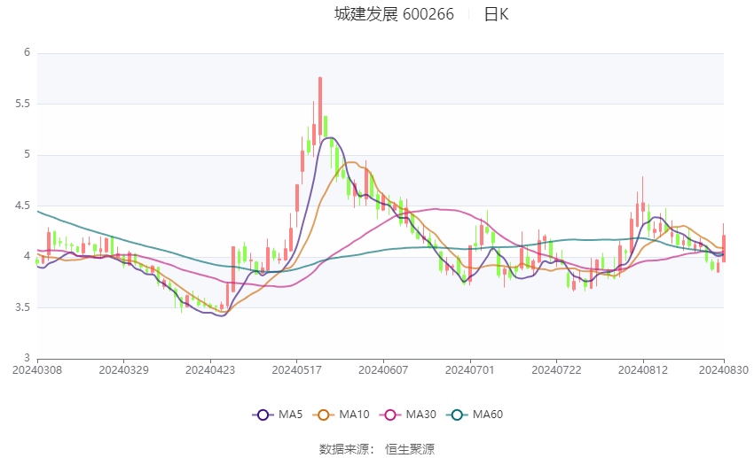This screenshot has width=754, height=458.
Task: Click the 20240517 date axis label
Action: pyautogui.click(x=296, y=370)
